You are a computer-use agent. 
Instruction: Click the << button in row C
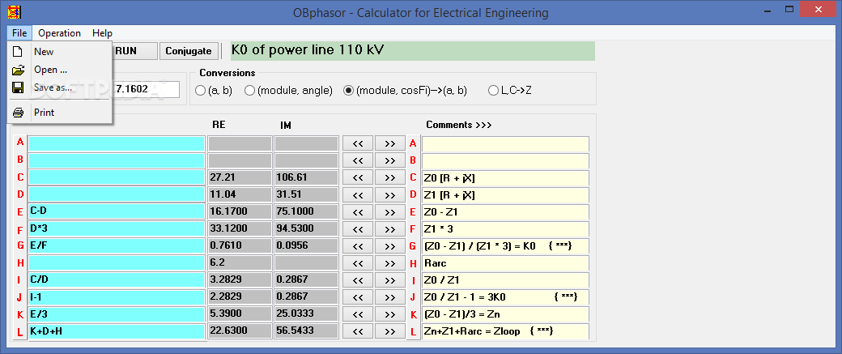[x=358, y=177]
